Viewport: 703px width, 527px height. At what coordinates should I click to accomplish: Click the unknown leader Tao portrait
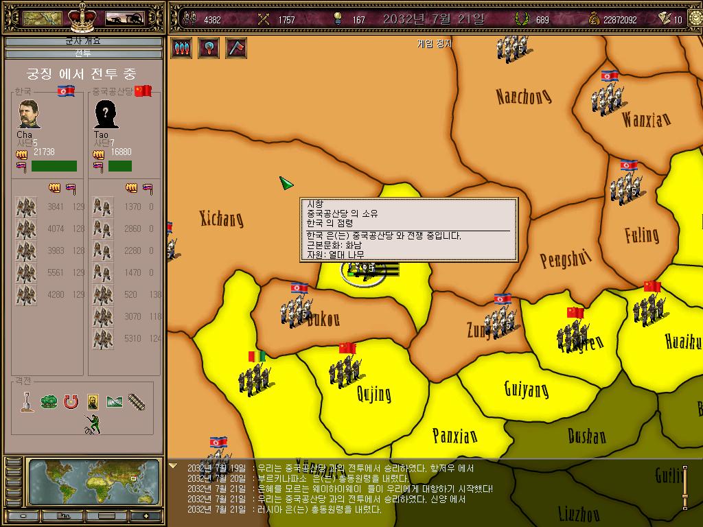pos(106,115)
